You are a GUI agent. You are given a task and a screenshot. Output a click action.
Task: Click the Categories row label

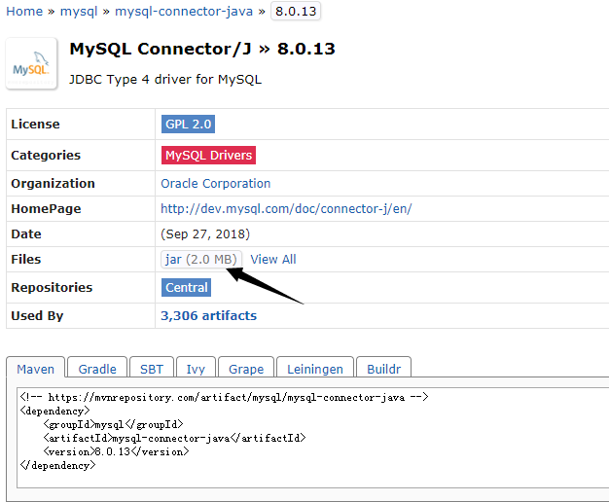(46, 155)
